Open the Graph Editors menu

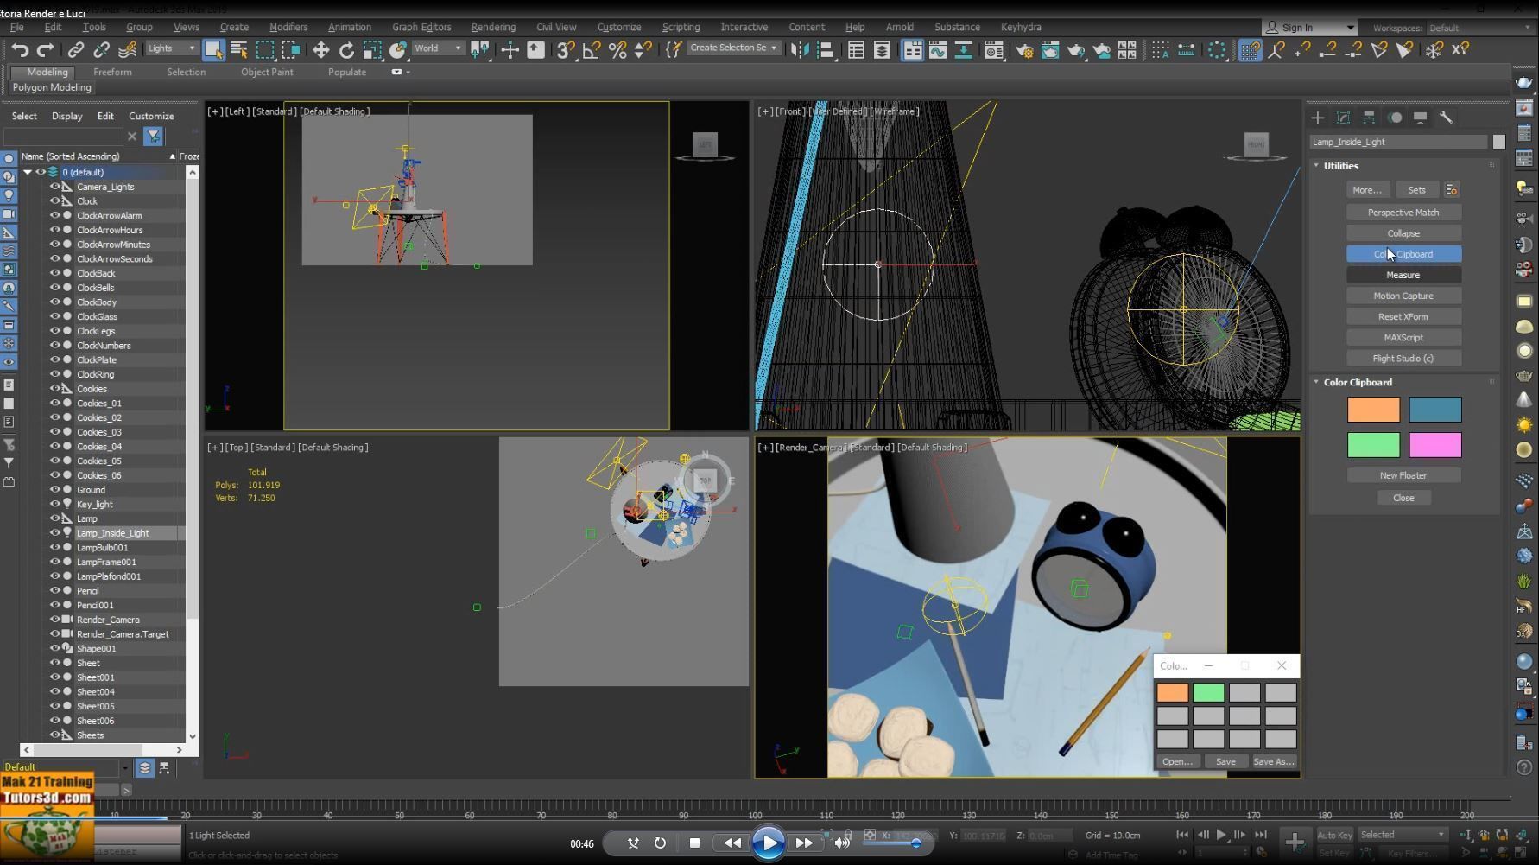tap(421, 28)
